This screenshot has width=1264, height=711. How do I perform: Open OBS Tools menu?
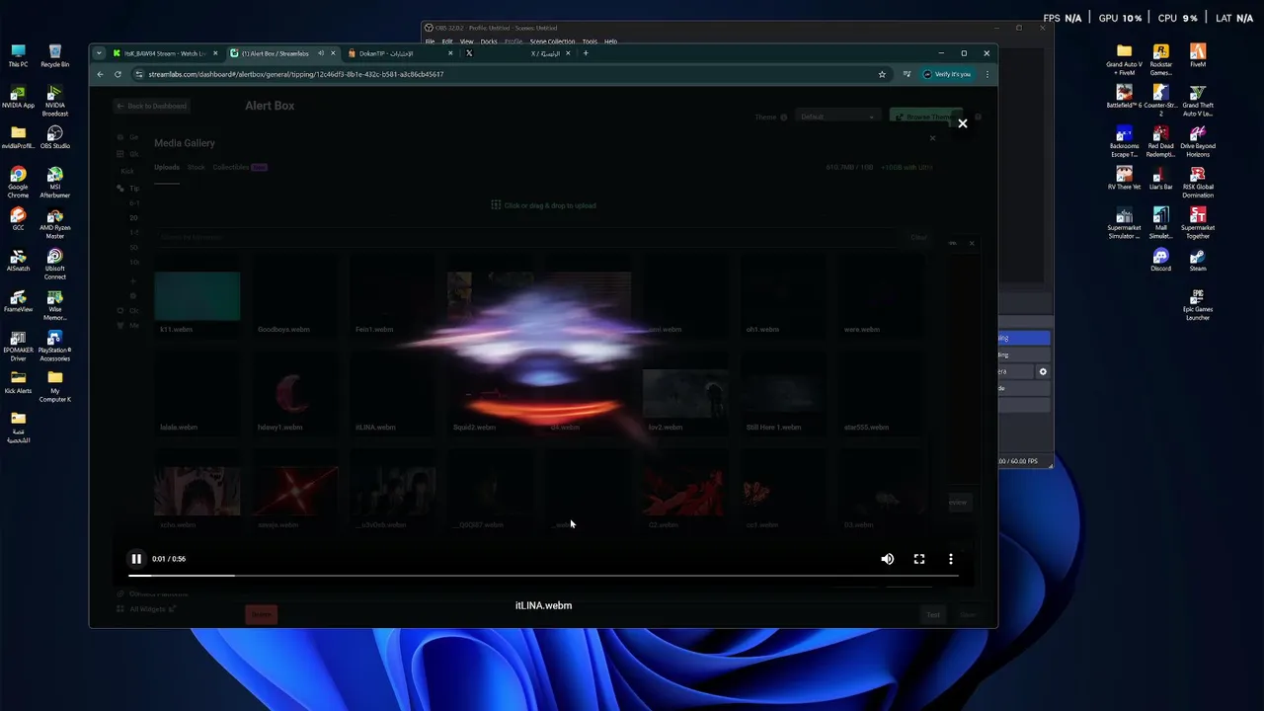pos(590,41)
